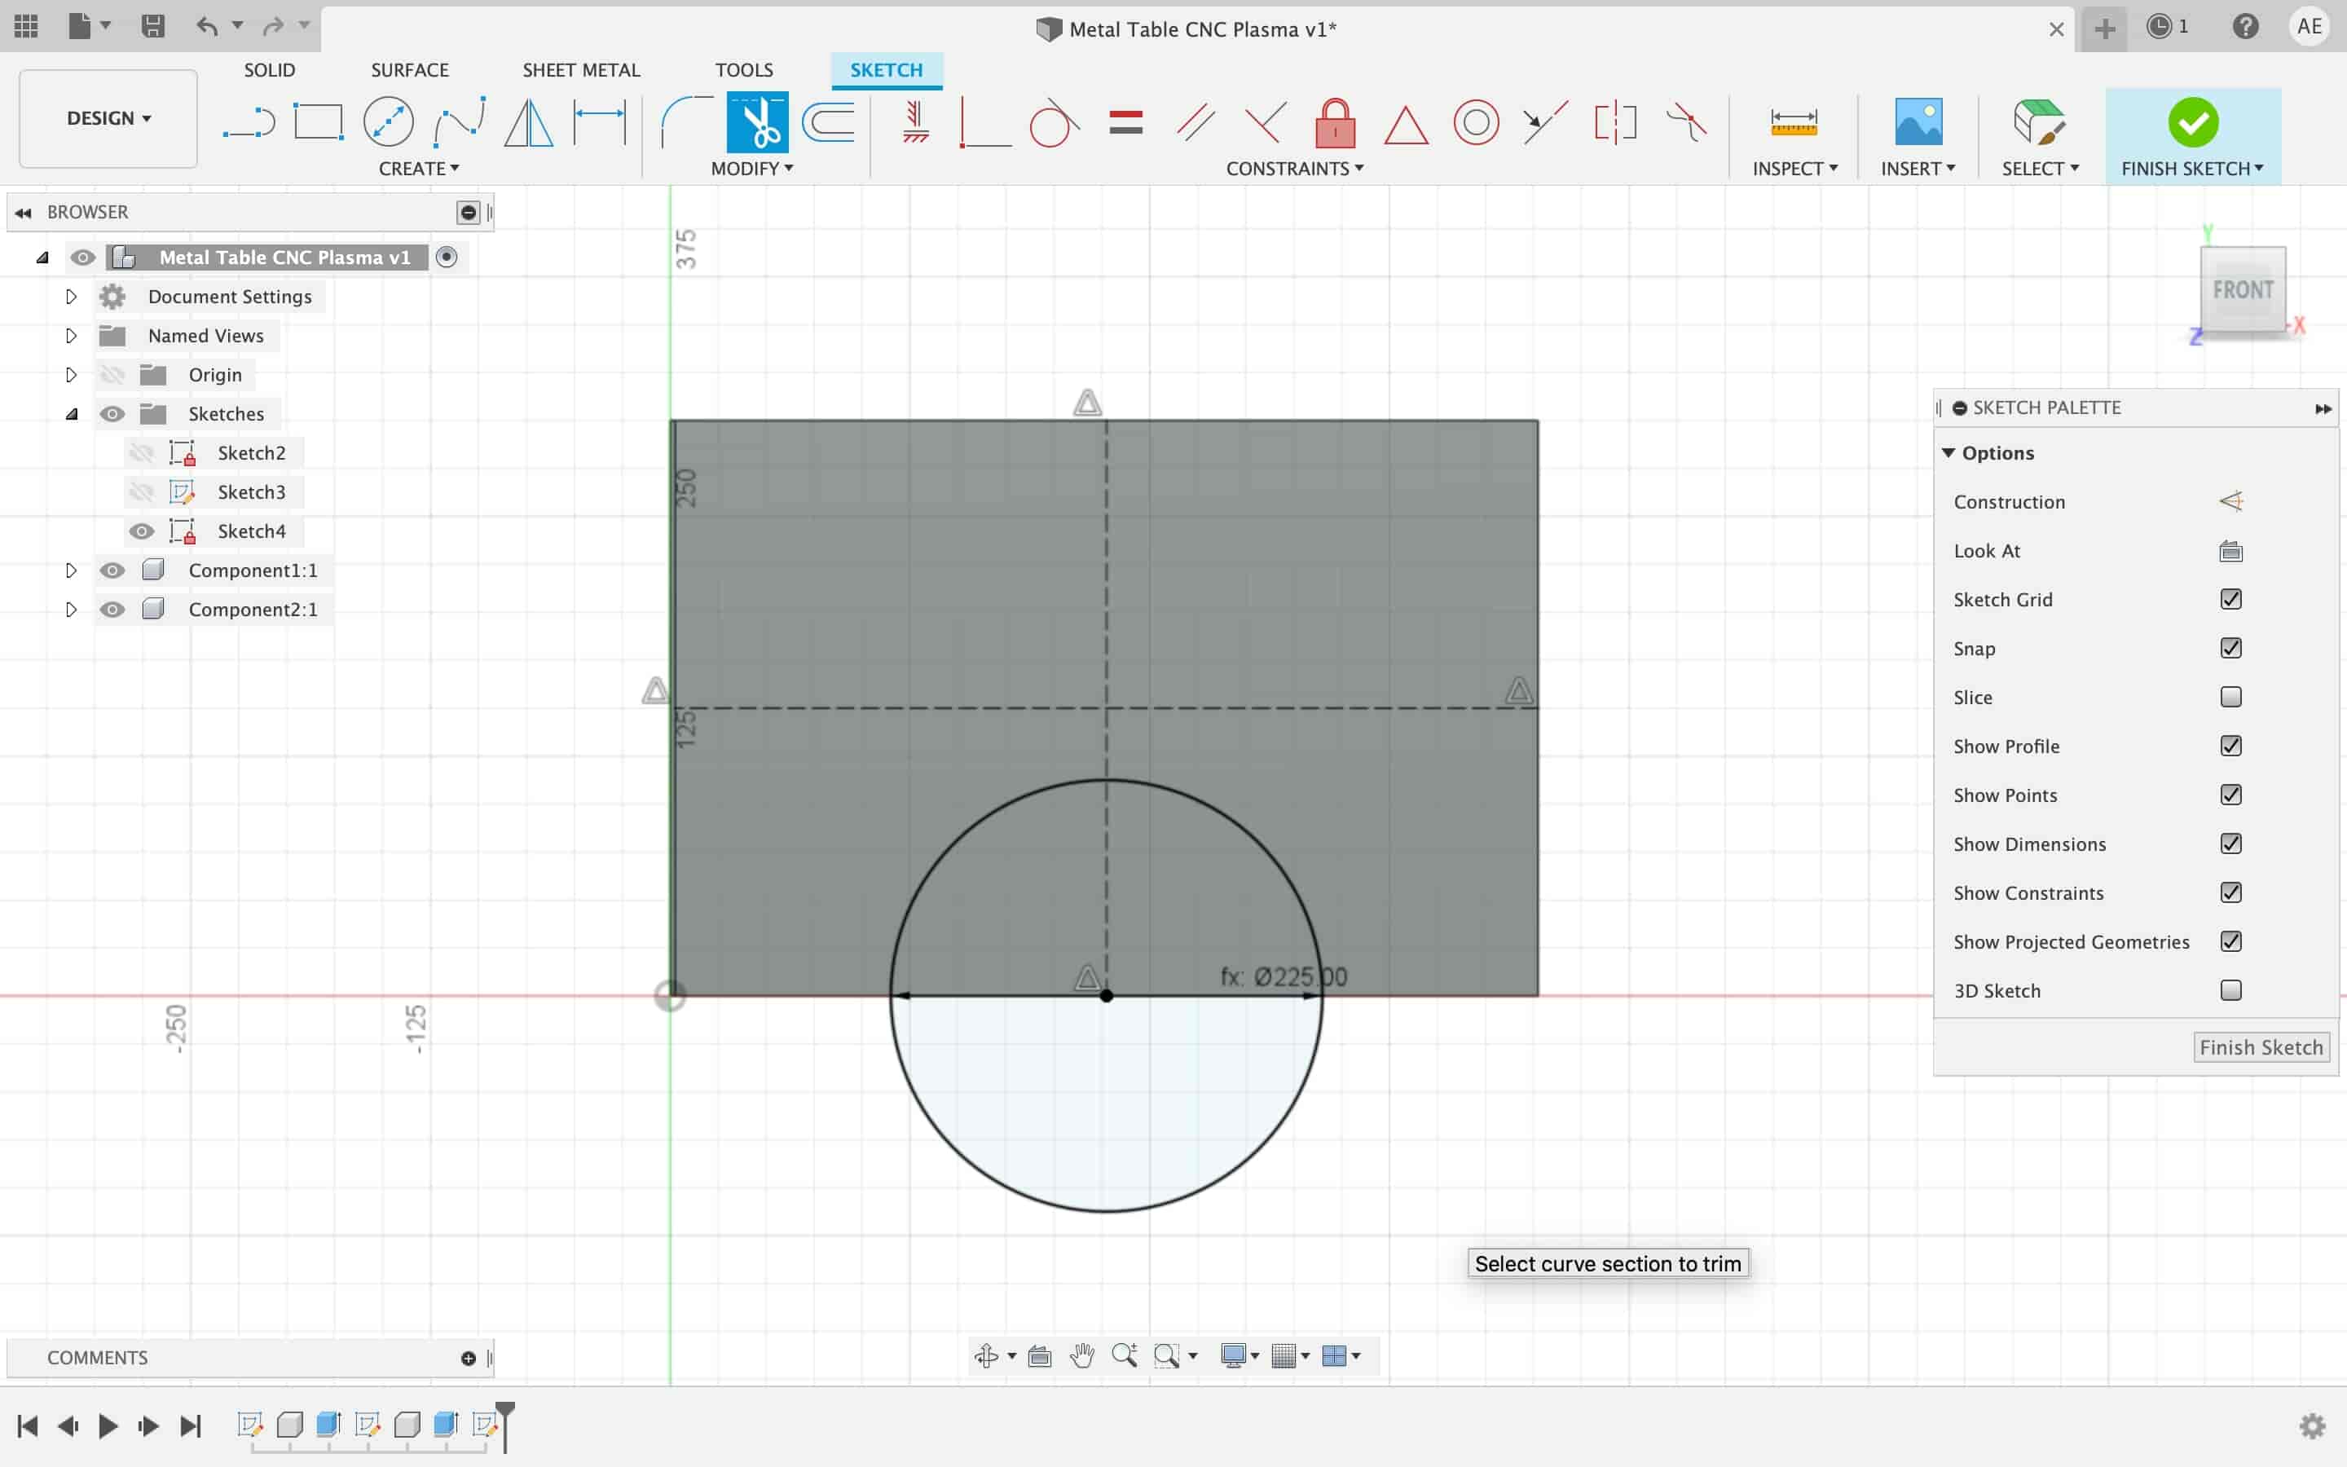Screen dimensions: 2347x1467
Task: Select the Fillet tool
Action: tap(687, 122)
